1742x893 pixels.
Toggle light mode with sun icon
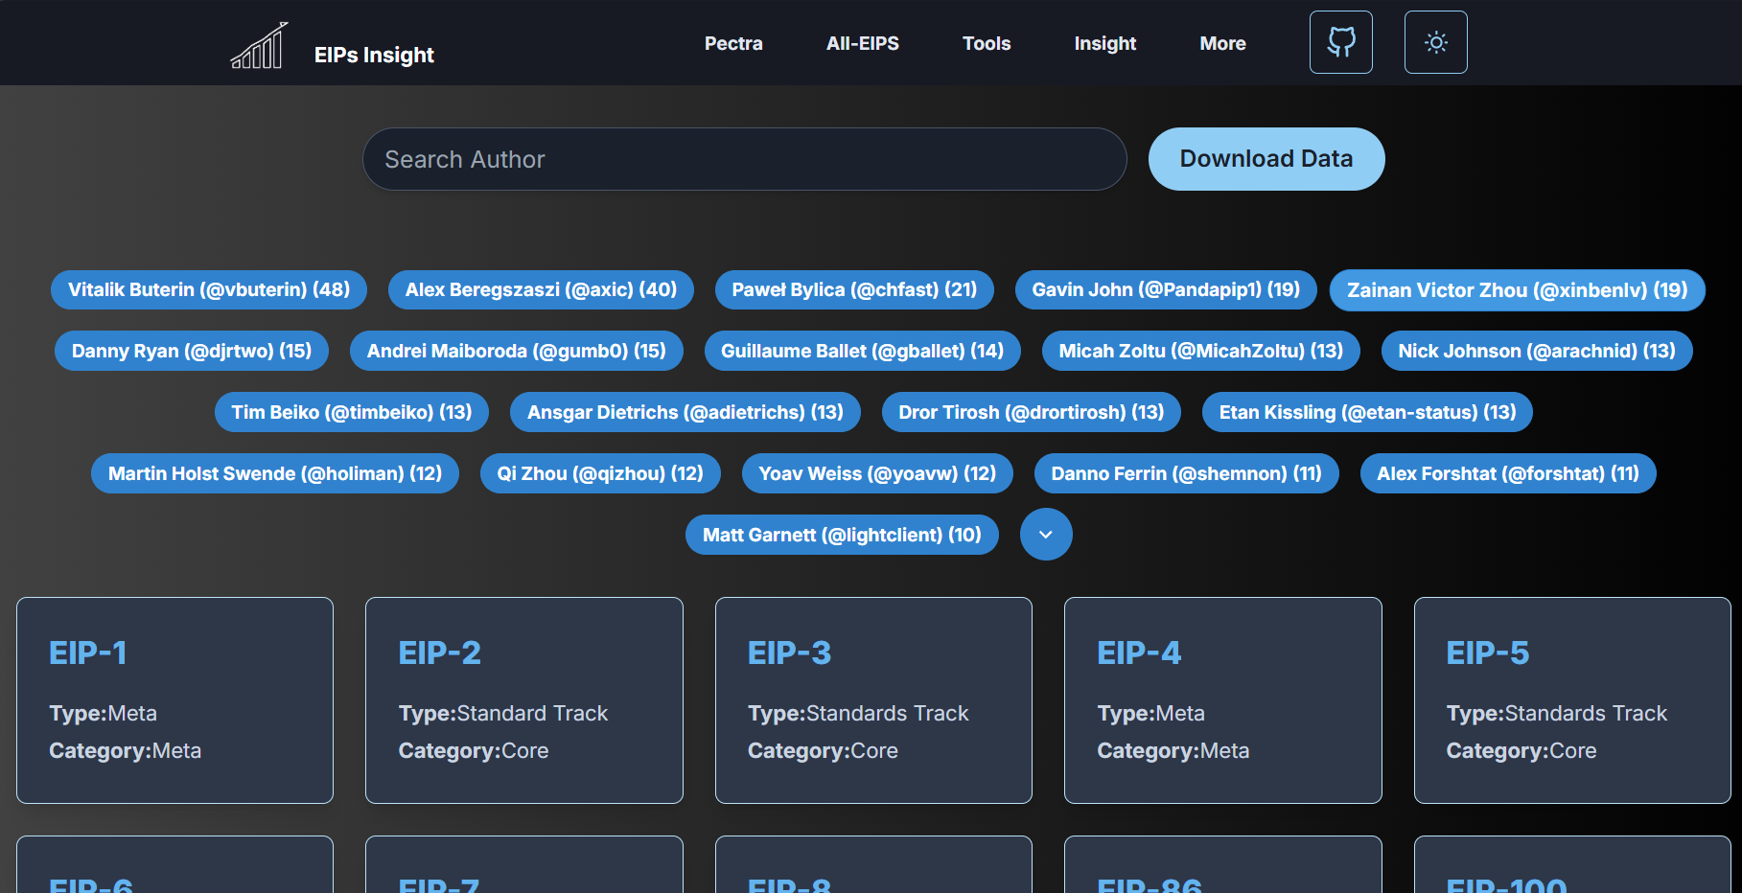pyautogui.click(x=1435, y=42)
